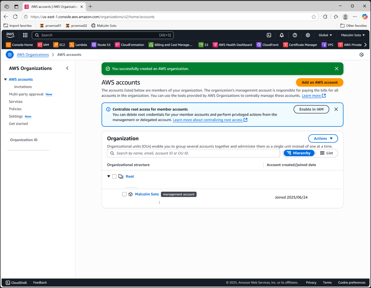Click the AWS logo home icon
Image resolution: width=371 pixels, height=288 pixels.
pos(10,35)
